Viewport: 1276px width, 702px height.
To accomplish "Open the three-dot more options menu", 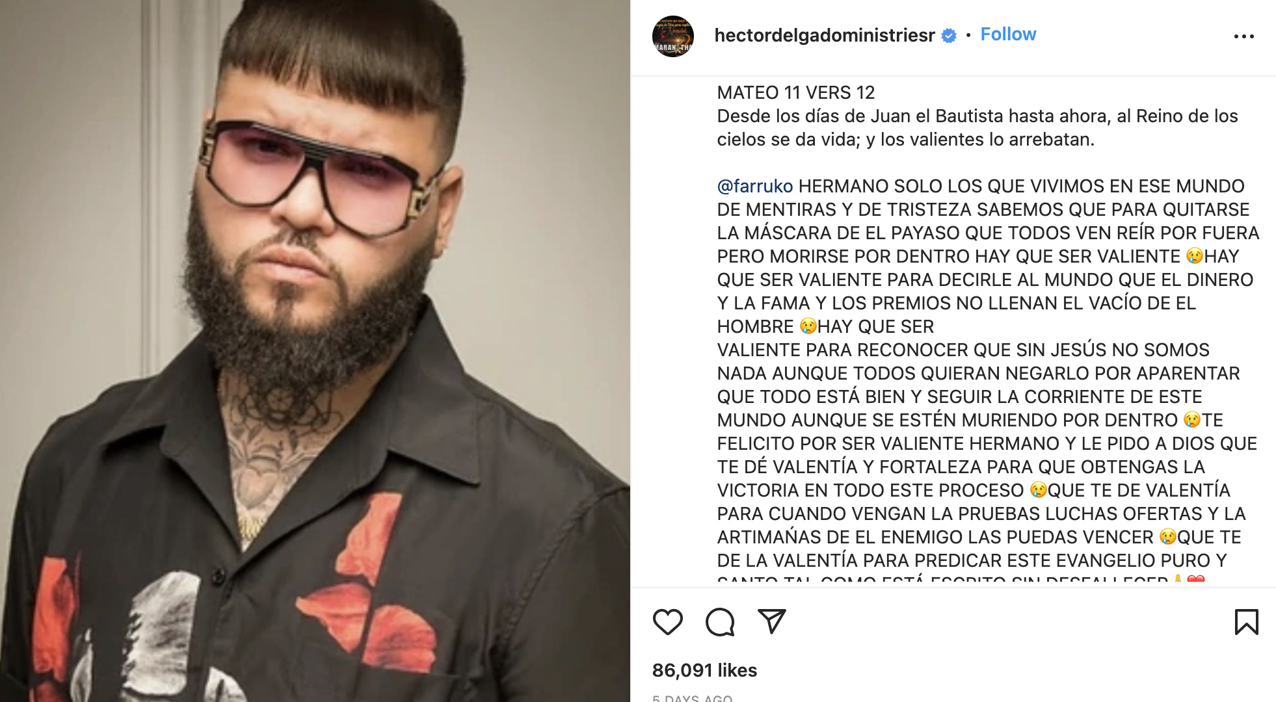I will (x=1243, y=36).
